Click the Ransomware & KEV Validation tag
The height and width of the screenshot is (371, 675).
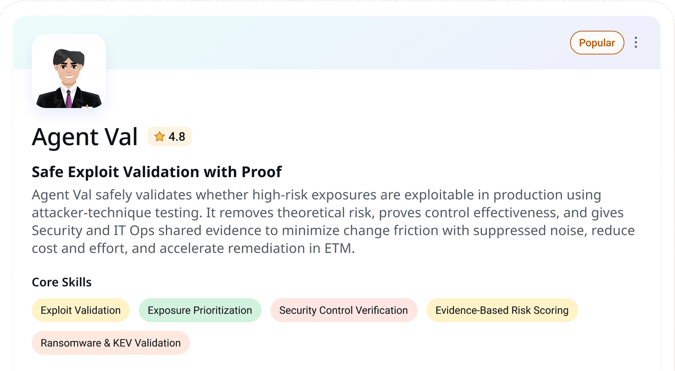[111, 343]
